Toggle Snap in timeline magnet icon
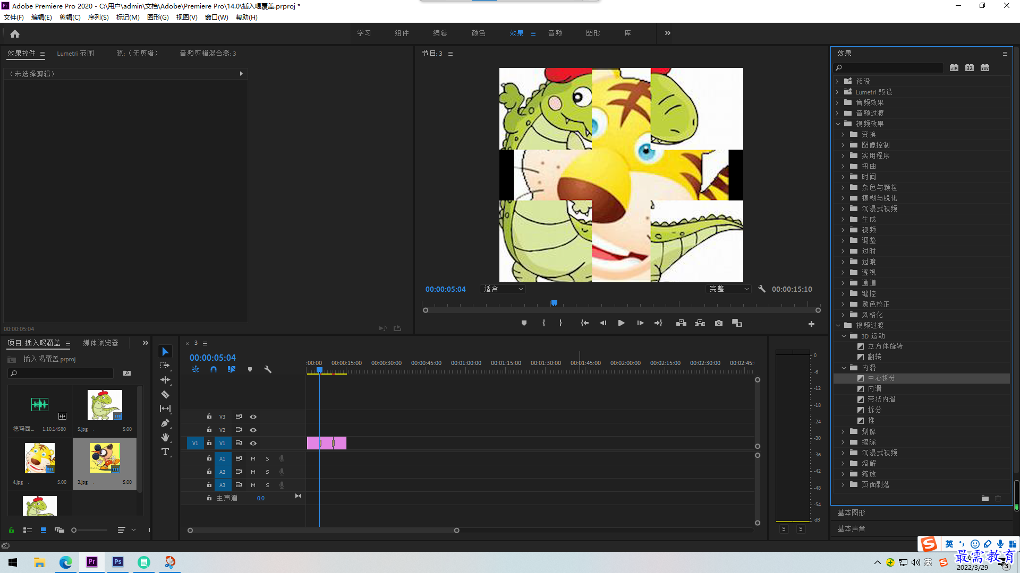This screenshot has width=1020, height=573. [x=214, y=369]
